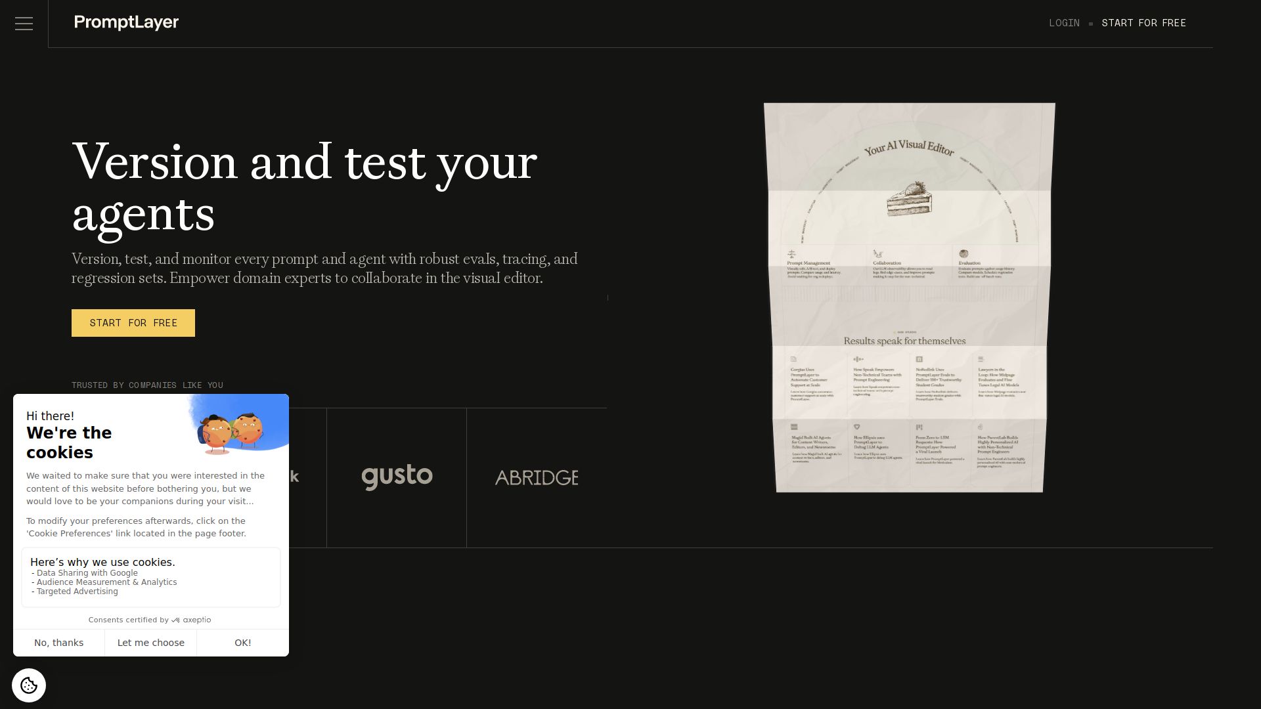Image resolution: width=1261 pixels, height=709 pixels.
Task: Click the Collaboration icon in poster
Action: (x=877, y=253)
